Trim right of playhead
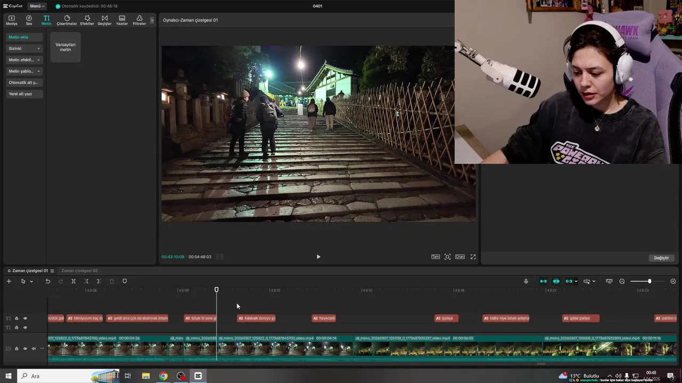 pyautogui.click(x=99, y=281)
